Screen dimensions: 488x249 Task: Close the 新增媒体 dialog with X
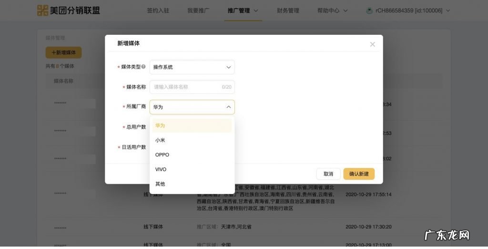coord(372,44)
